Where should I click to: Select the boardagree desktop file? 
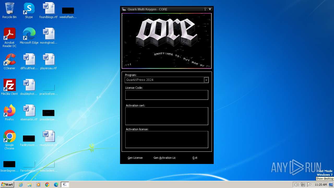point(9,166)
